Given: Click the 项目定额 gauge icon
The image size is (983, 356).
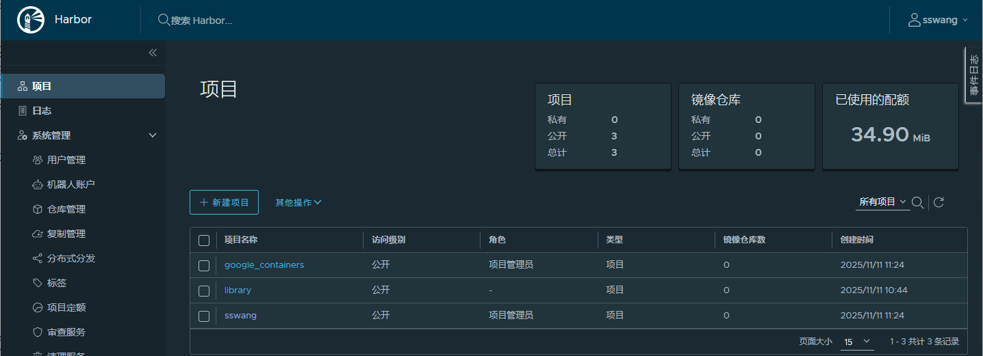Looking at the screenshot, I should 38,307.
